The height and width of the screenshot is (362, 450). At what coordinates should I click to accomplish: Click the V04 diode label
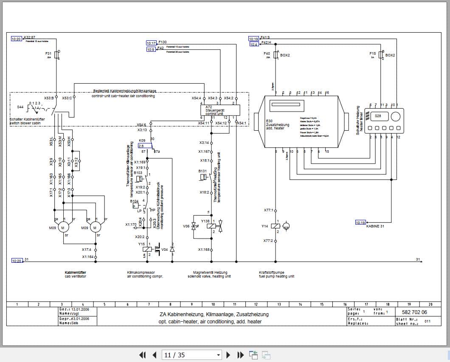click(x=164, y=249)
